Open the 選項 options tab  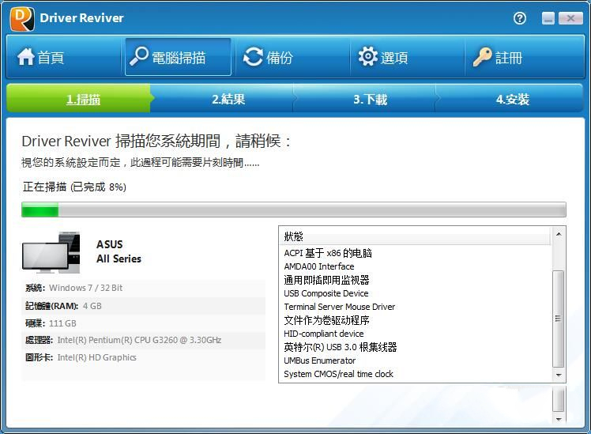(407, 57)
